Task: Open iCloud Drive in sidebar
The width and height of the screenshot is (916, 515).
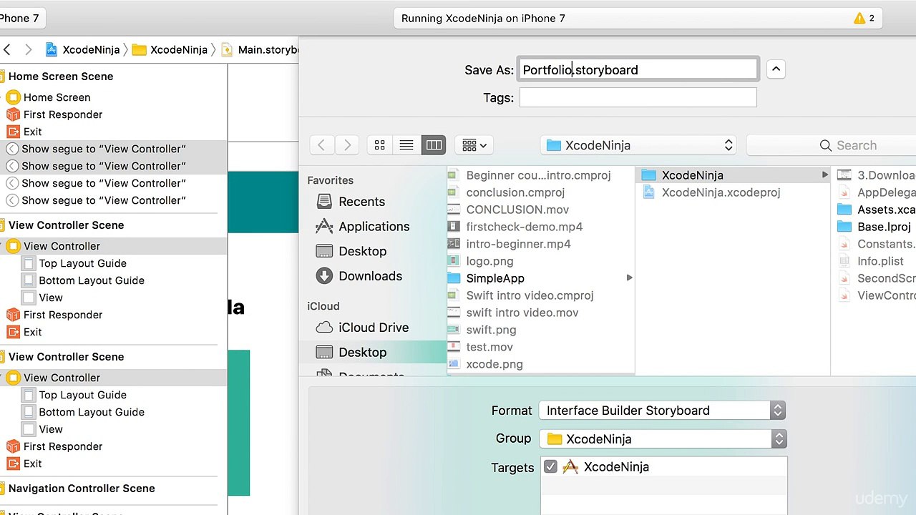Action: pyautogui.click(x=374, y=328)
